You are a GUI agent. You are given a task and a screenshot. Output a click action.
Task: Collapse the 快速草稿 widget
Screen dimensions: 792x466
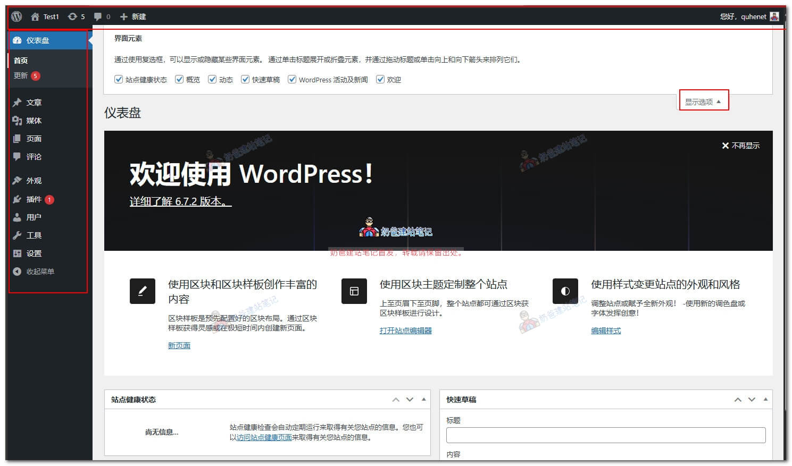click(x=765, y=399)
